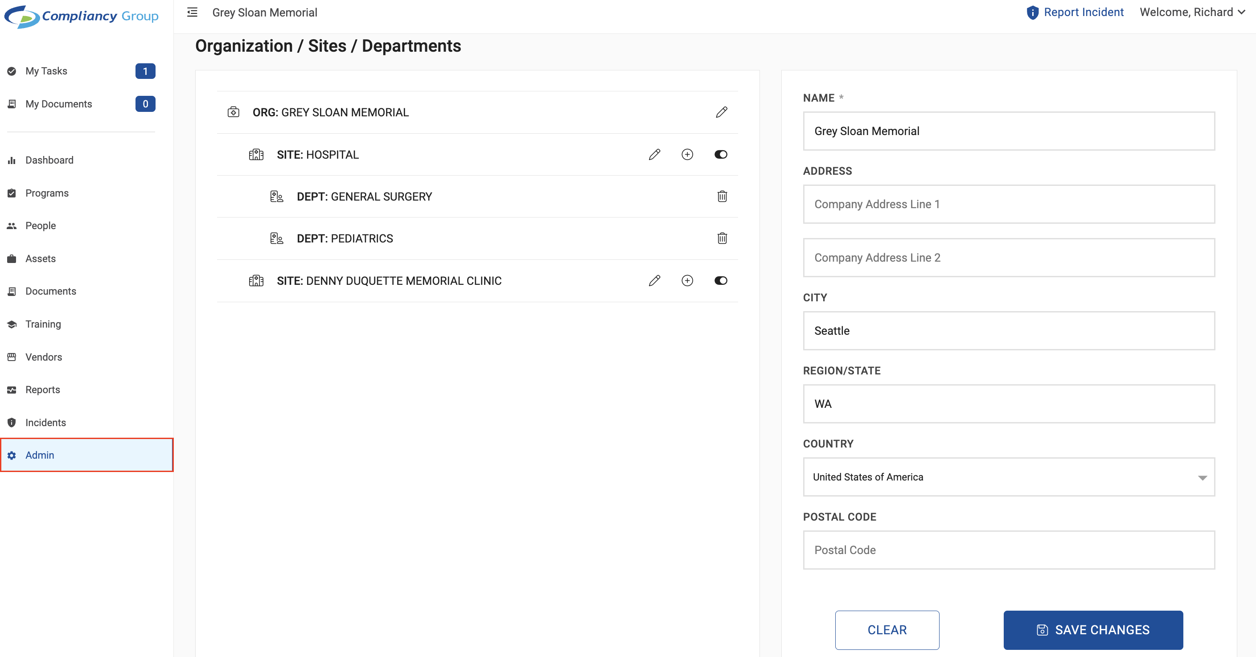Open the Country dropdown
The height and width of the screenshot is (657, 1256).
tap(1008, 477)
